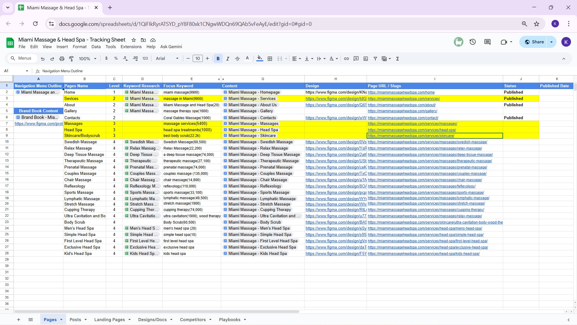Screen dimensions: 577x325
Task: Open the services/massages/ URL link
Action: coord(412,124)
